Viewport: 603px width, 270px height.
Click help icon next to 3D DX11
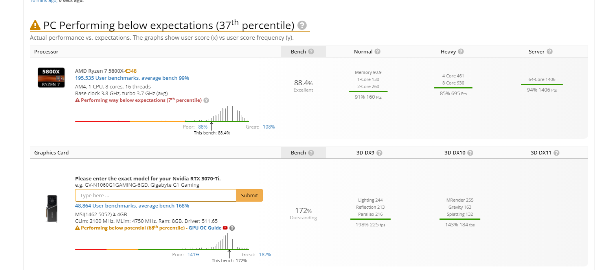point(556,153)
